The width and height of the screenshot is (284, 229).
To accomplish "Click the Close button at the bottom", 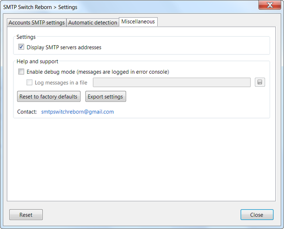I will coord(257,215).
